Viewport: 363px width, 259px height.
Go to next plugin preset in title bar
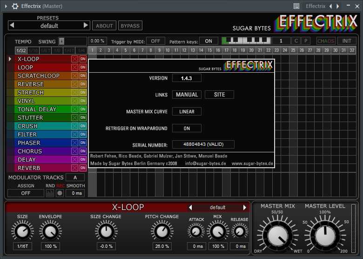click(x=338, y=6)
